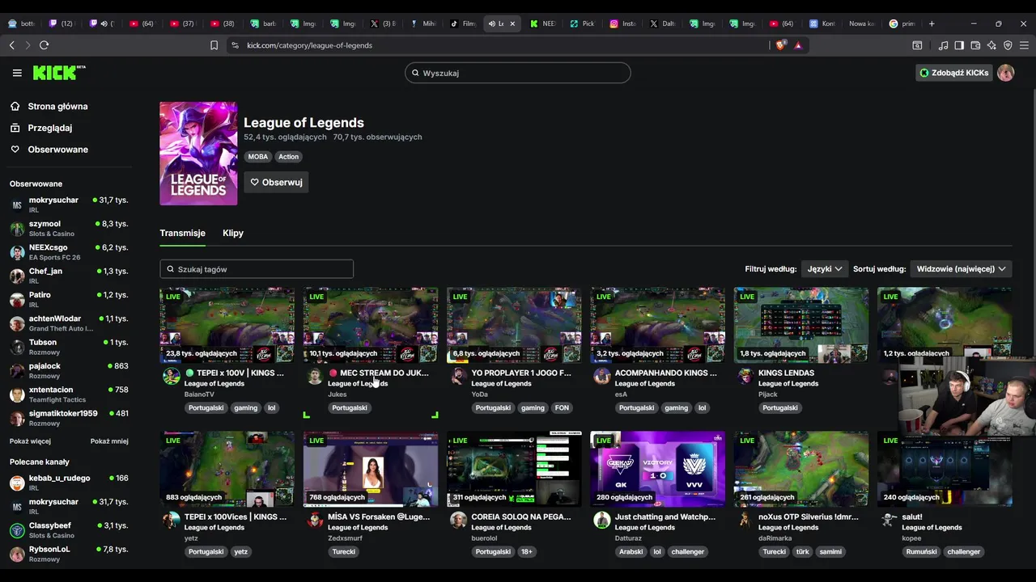The image size is (1036, 582).
Task: Open the browser main menu
Action: 1024,45
